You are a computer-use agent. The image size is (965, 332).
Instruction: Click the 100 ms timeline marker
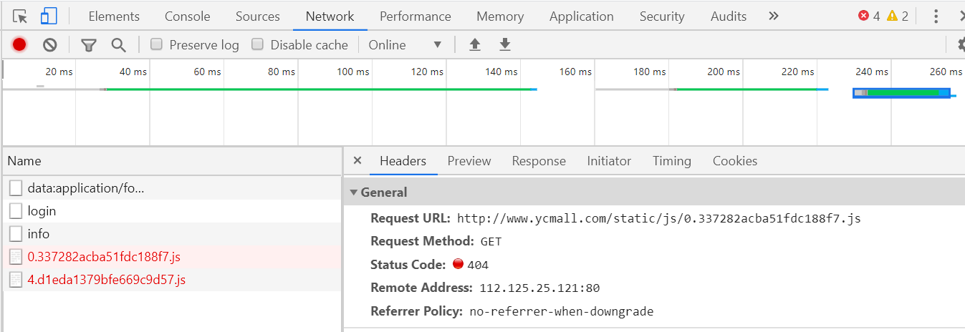click(x=353, y=72)
